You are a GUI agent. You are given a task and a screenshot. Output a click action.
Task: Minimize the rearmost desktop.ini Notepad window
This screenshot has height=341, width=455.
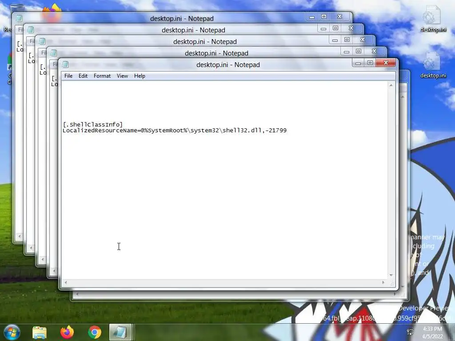coord(312,17)
